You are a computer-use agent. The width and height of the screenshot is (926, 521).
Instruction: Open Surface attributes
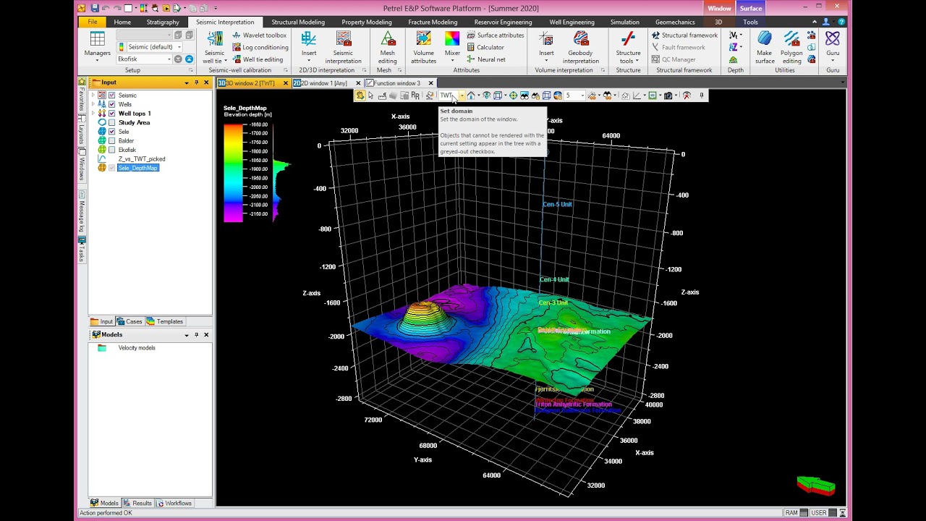click(496, 35)
